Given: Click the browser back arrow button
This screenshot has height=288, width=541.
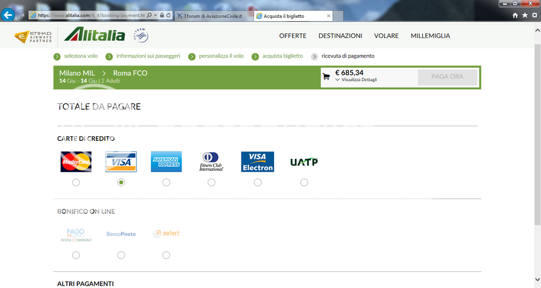Looking at the screenshot, I should 8,15.
